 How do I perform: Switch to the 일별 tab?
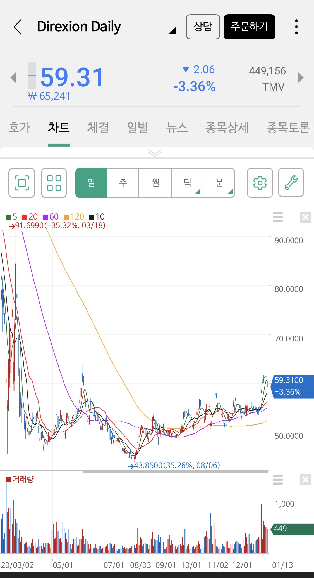(x=137, y=128)
